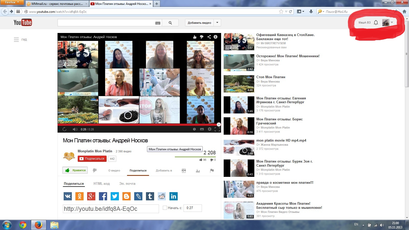This screenshot has width=409, height=230.
Task: Open the Mail.Ru search engine selector dropdown
Action: 321,11
